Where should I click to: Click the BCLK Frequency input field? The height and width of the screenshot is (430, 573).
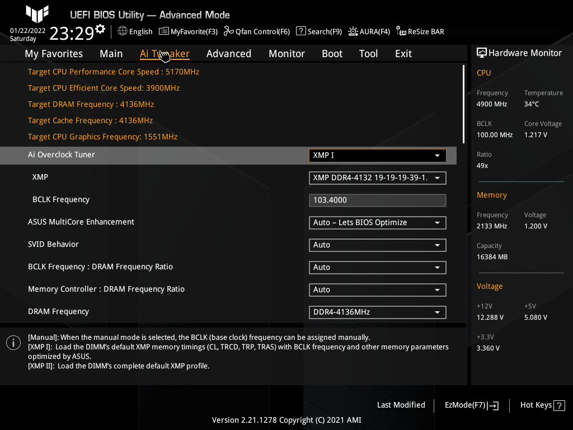378,200
